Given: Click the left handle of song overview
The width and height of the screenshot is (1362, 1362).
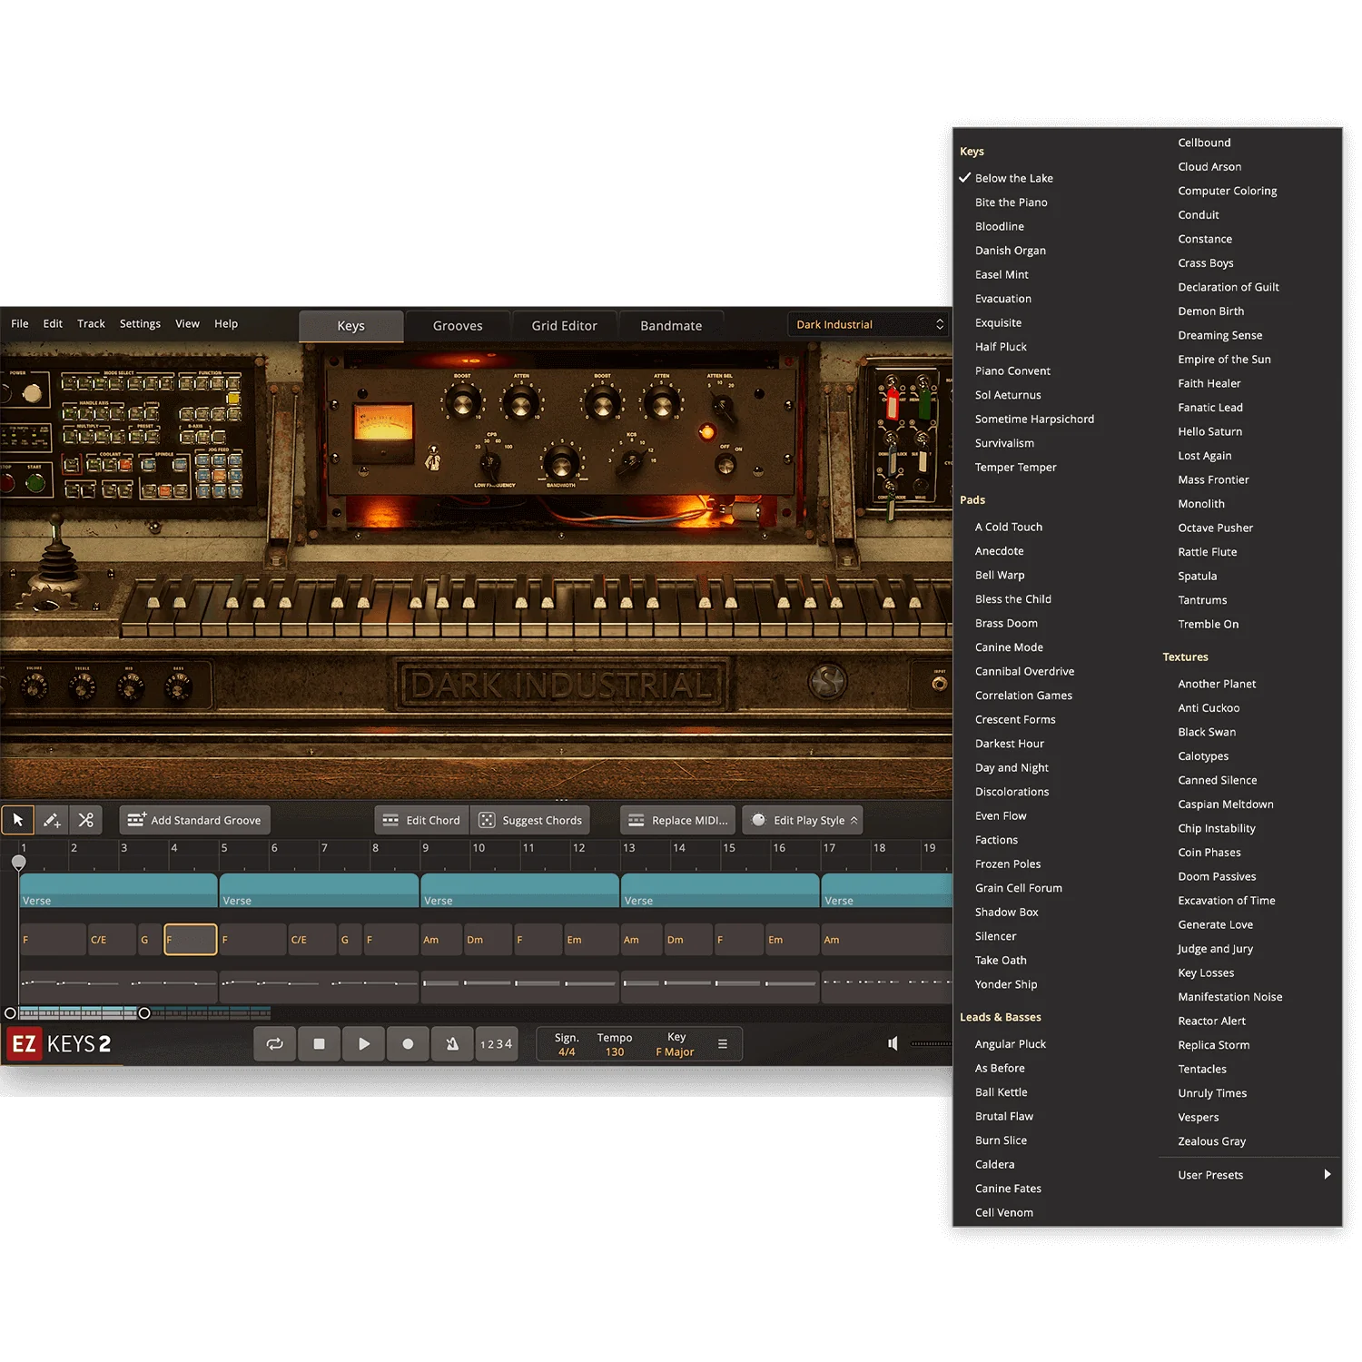Looking at the screenshot, I should pos(10,1013).
